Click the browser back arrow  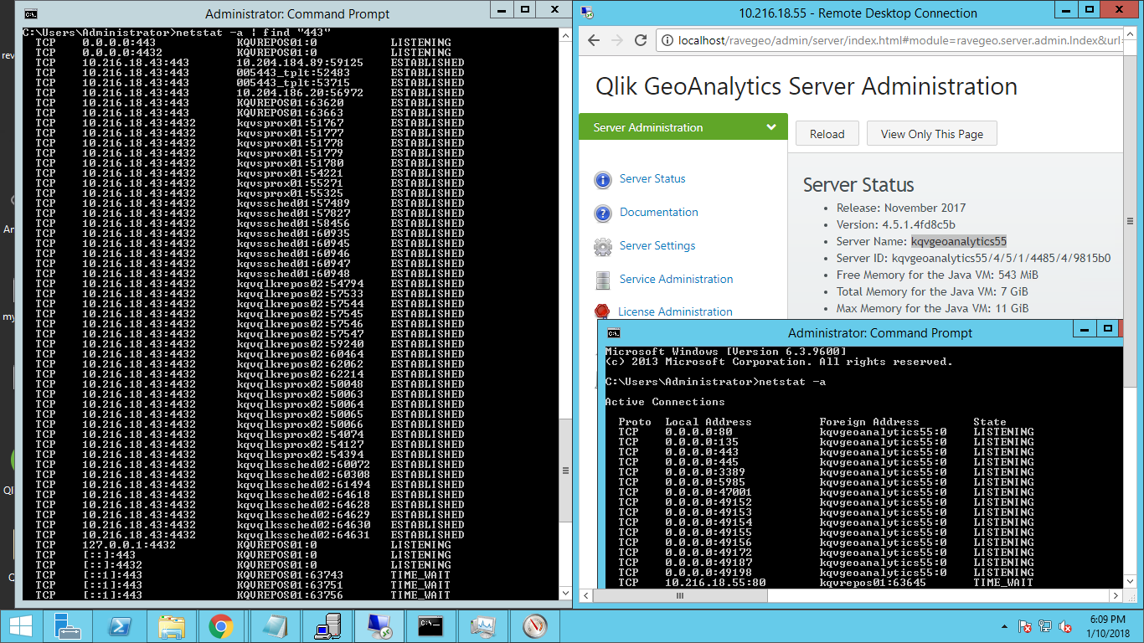[593, 40]
